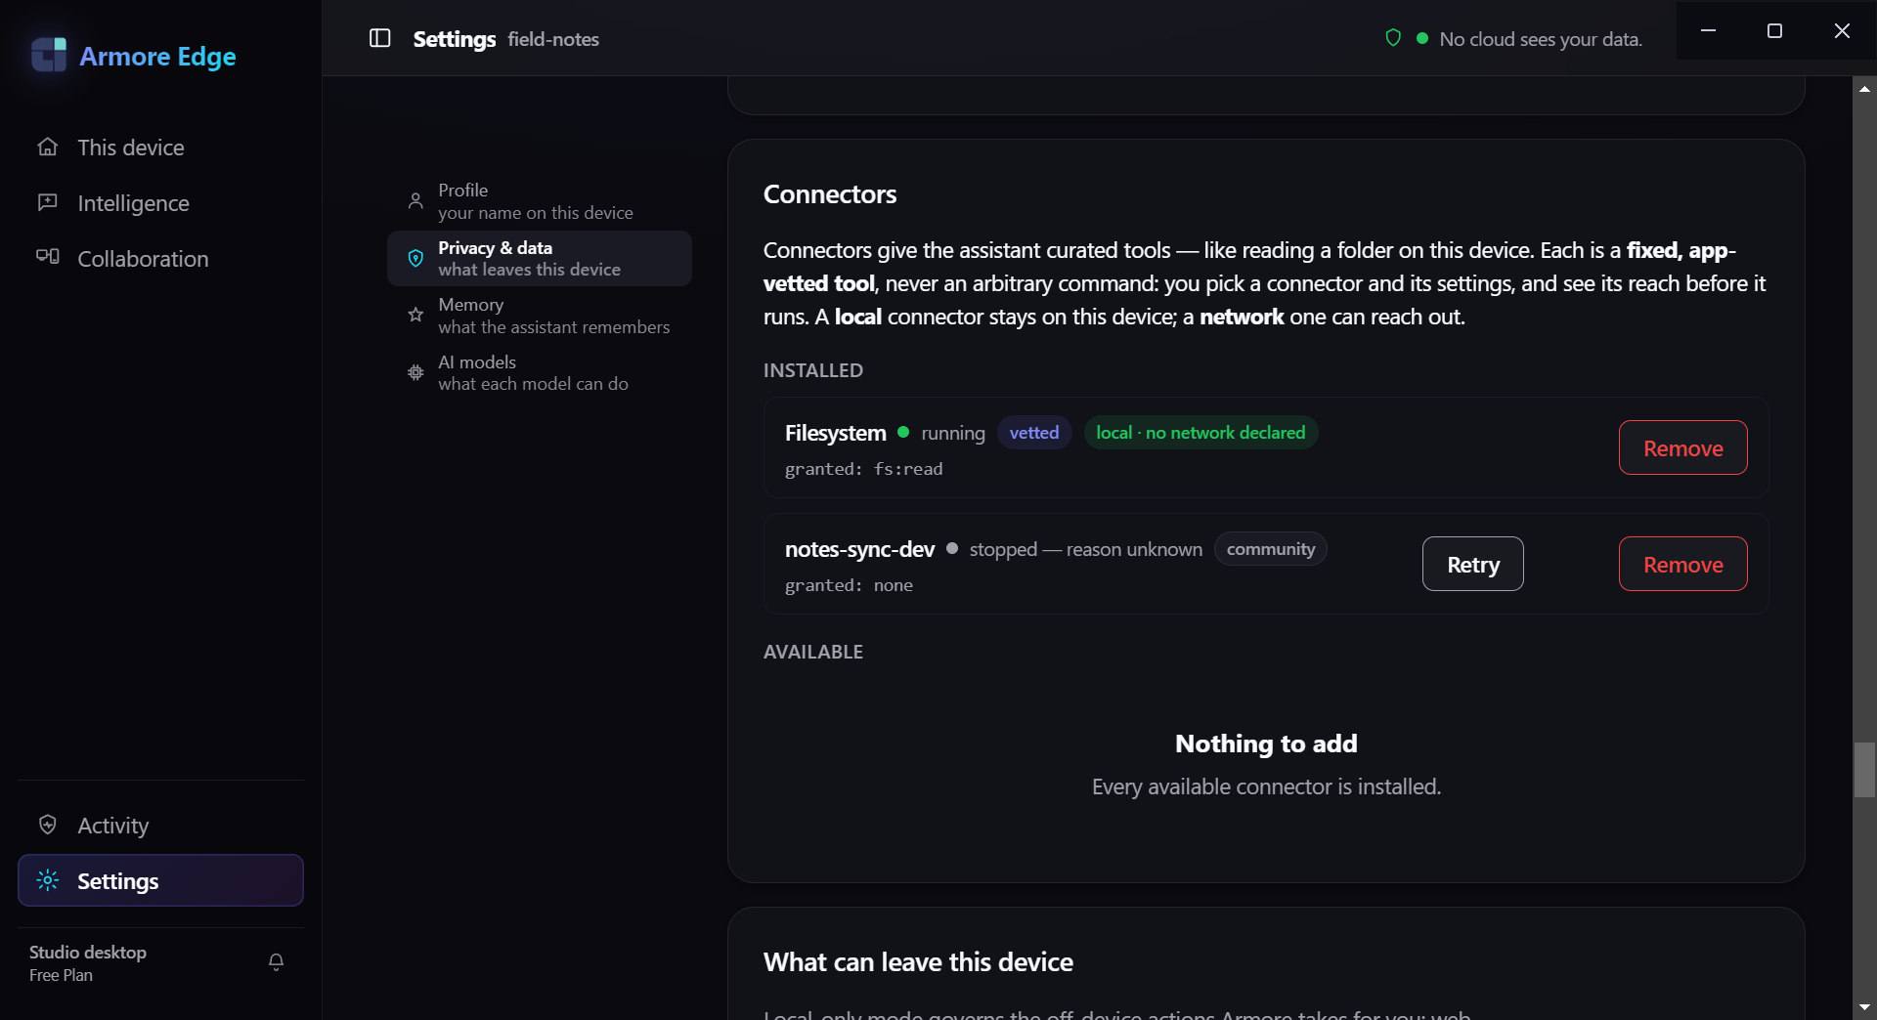The image size is (1877, 1020).
Task: Select Privacy & data settings tab
Action: tap(540, 258)
